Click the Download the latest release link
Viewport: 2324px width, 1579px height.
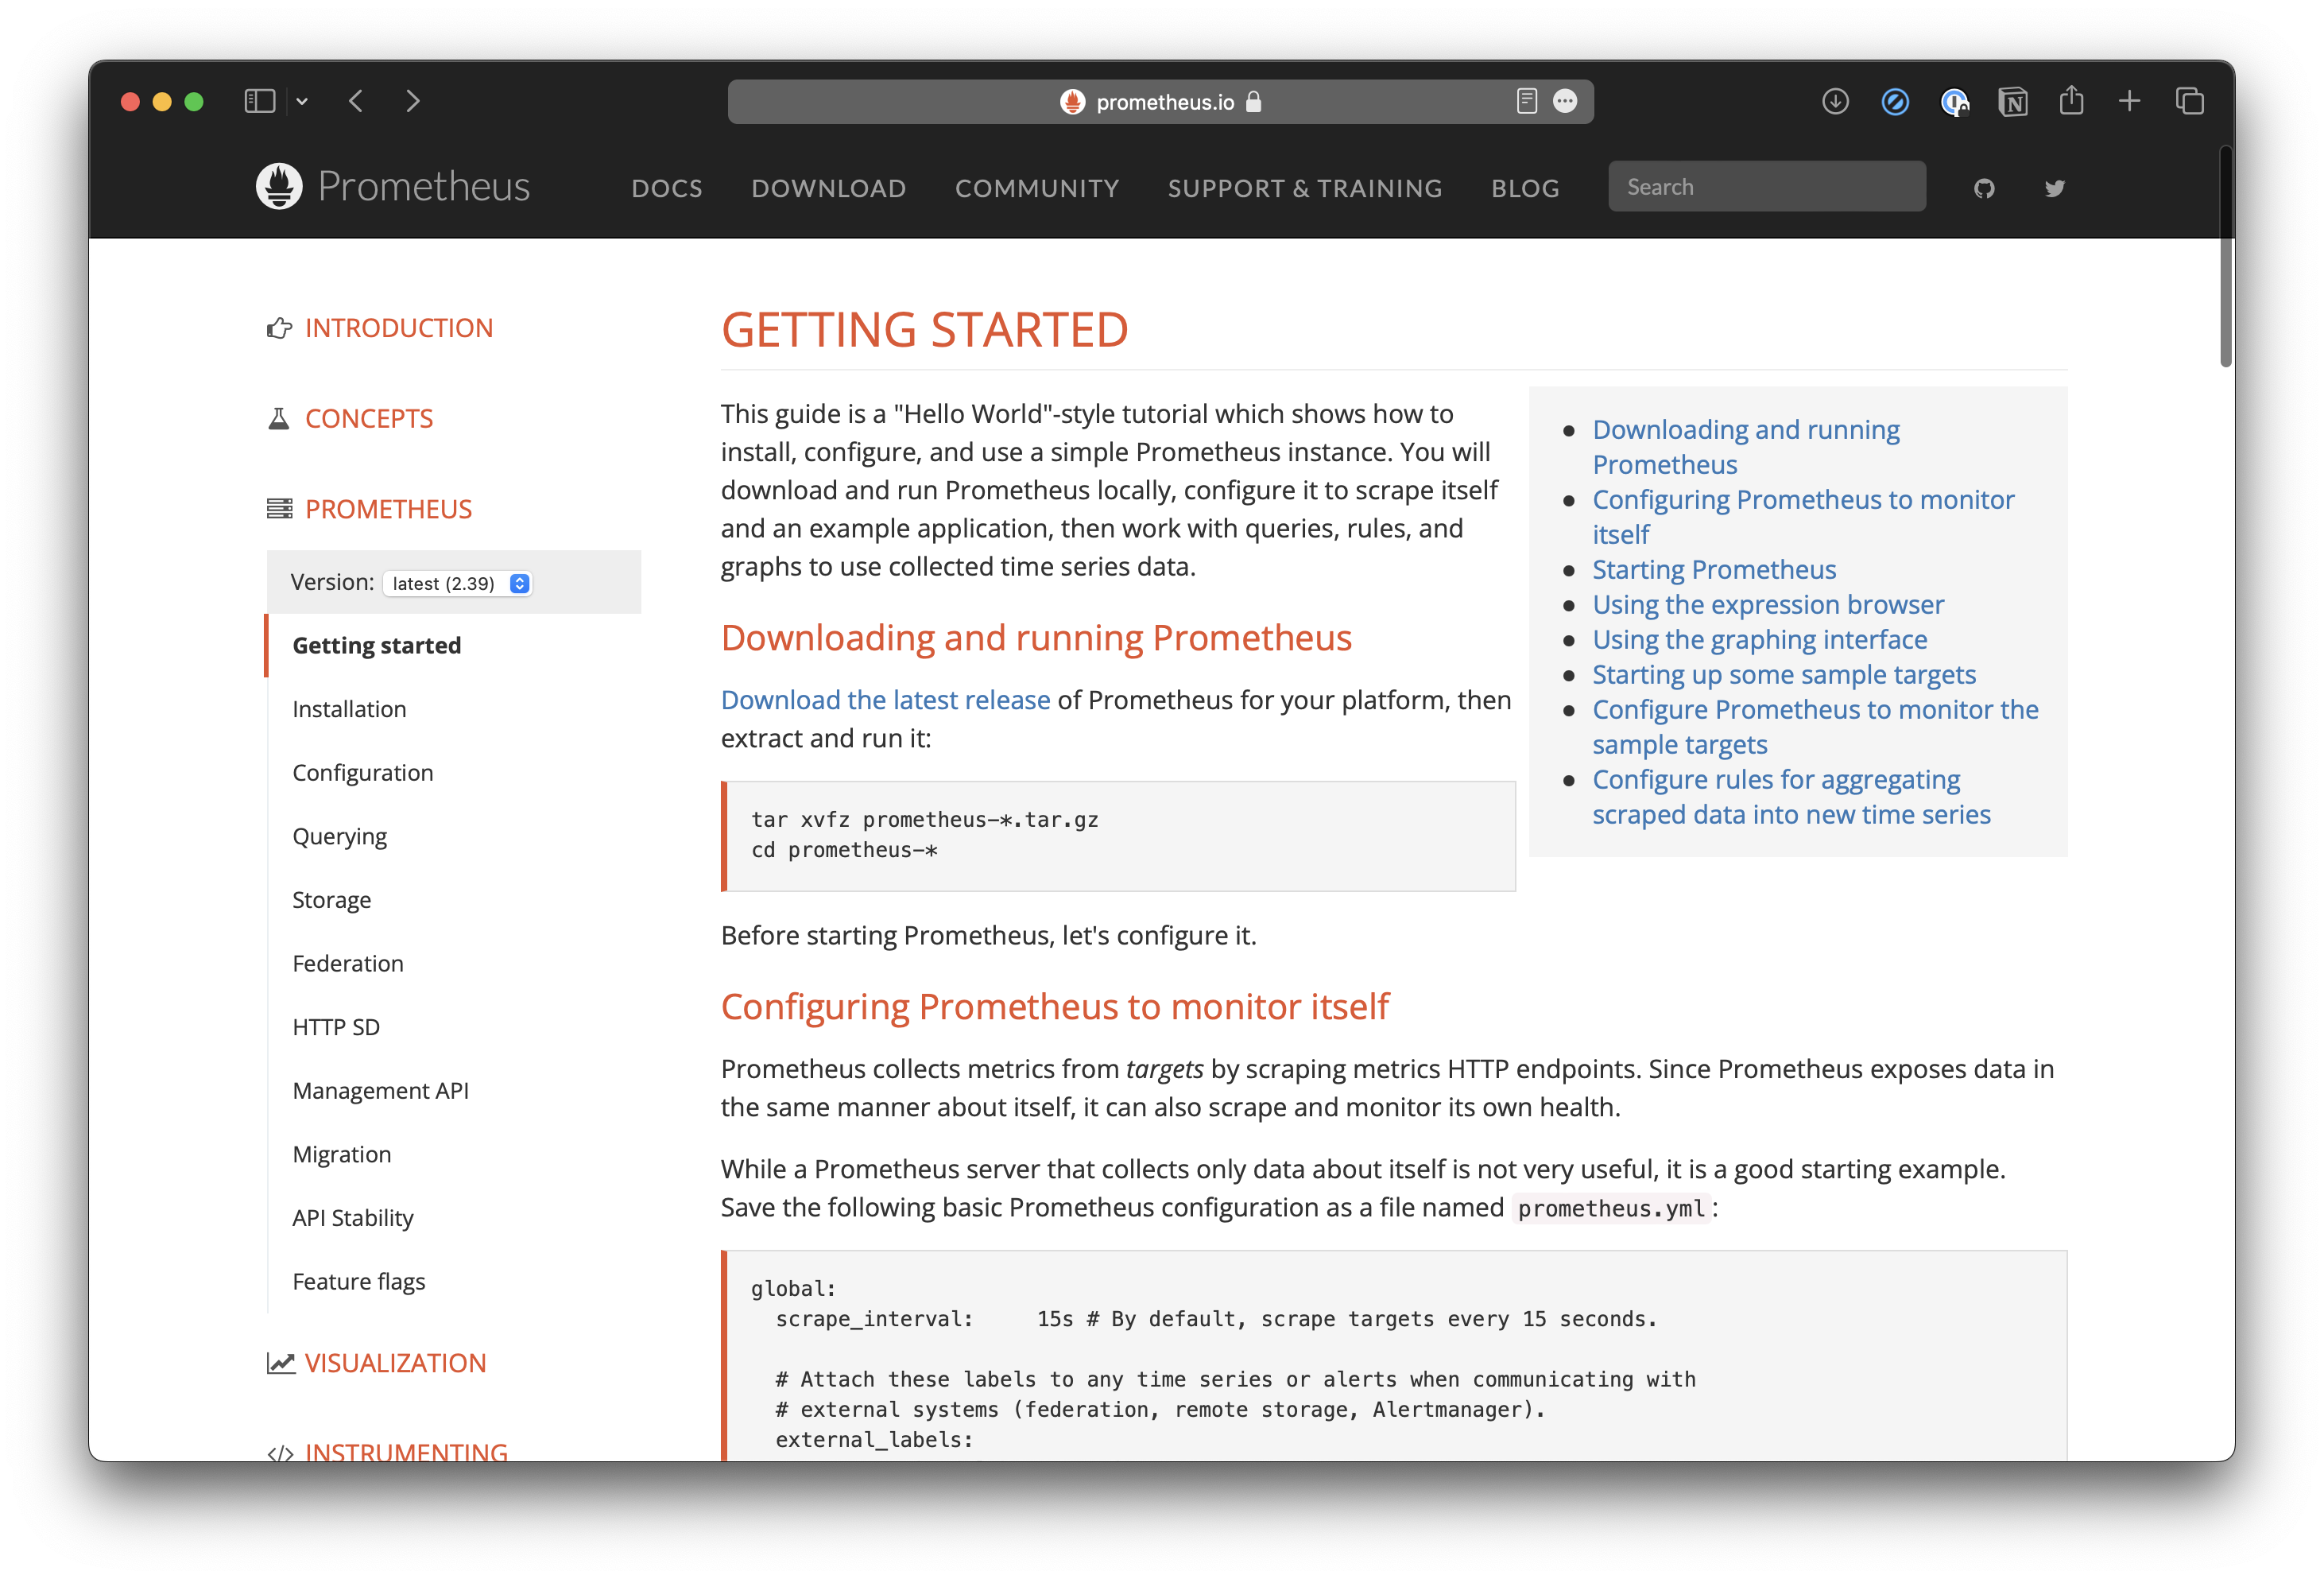pos(885,700)
